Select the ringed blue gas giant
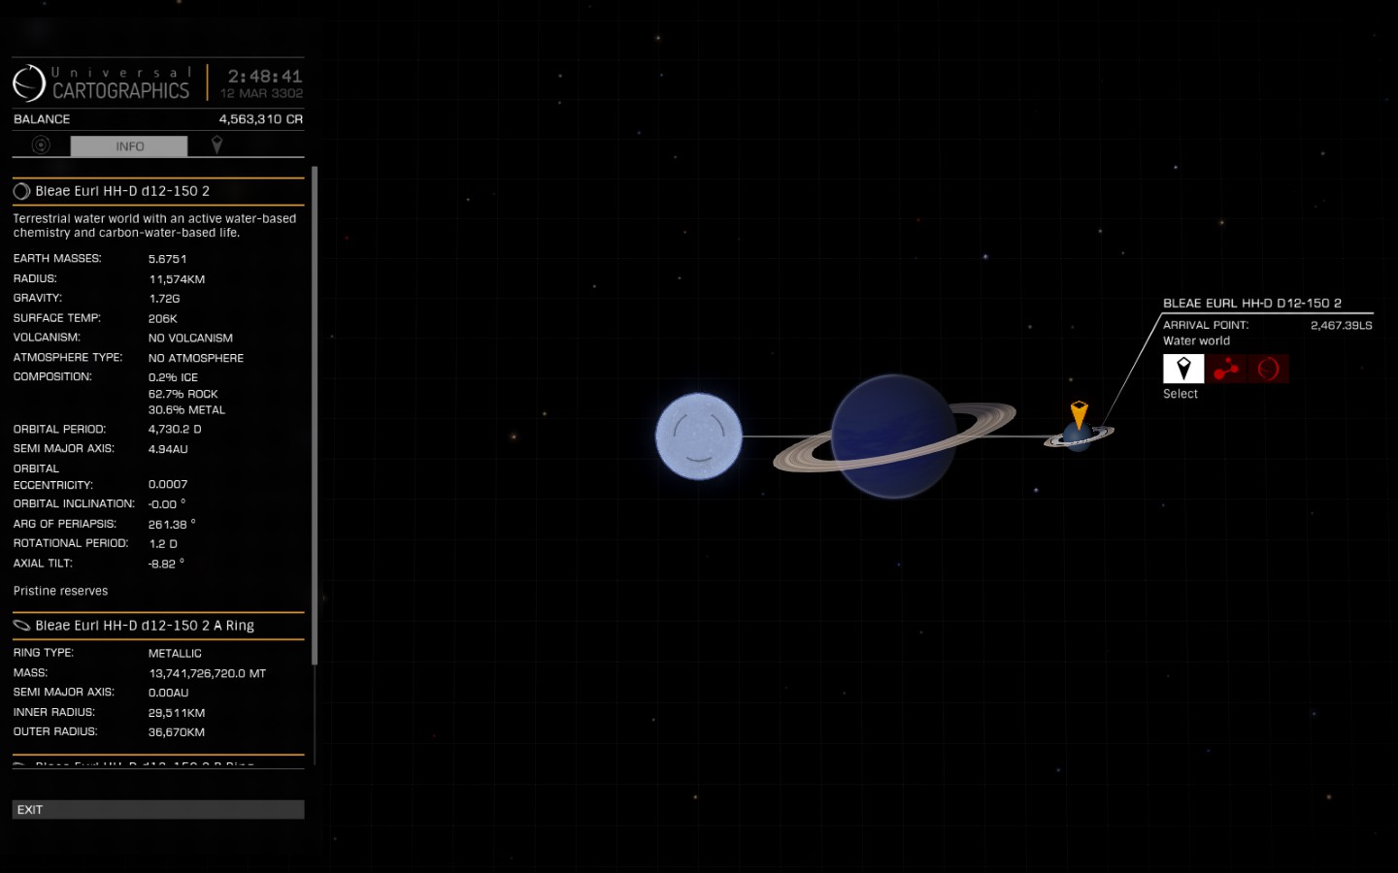1398x873 pixels. (x=894, y=436)
